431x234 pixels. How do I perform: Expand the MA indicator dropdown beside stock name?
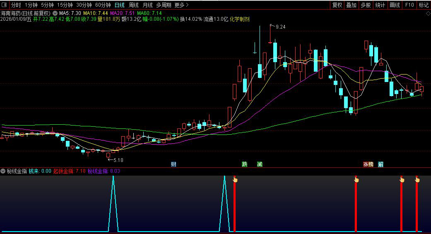(x=55, y=13)
